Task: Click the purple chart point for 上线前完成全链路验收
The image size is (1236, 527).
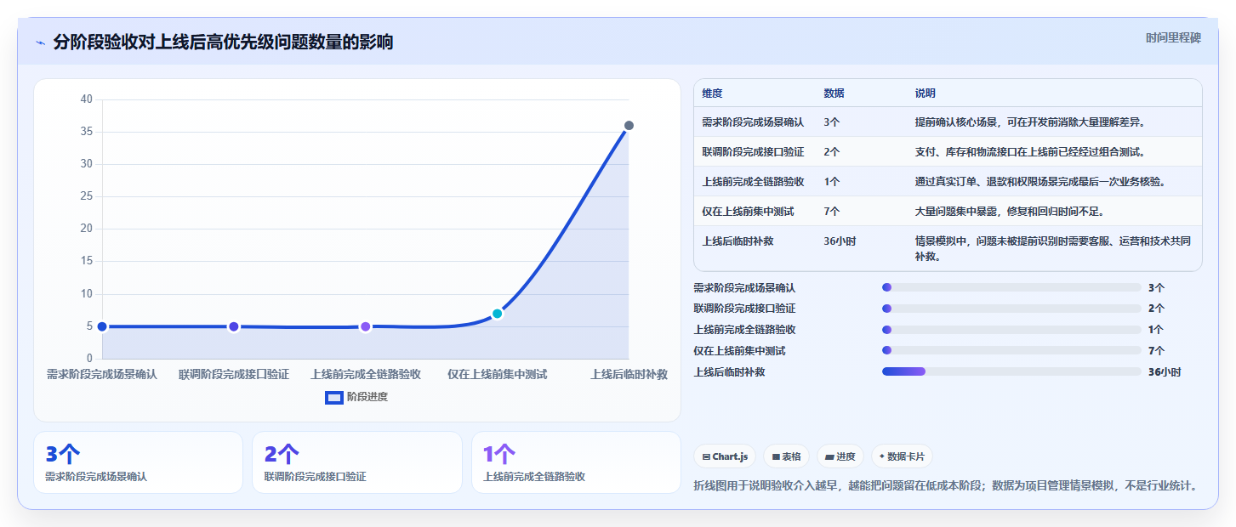Action: tap(366, 326)
